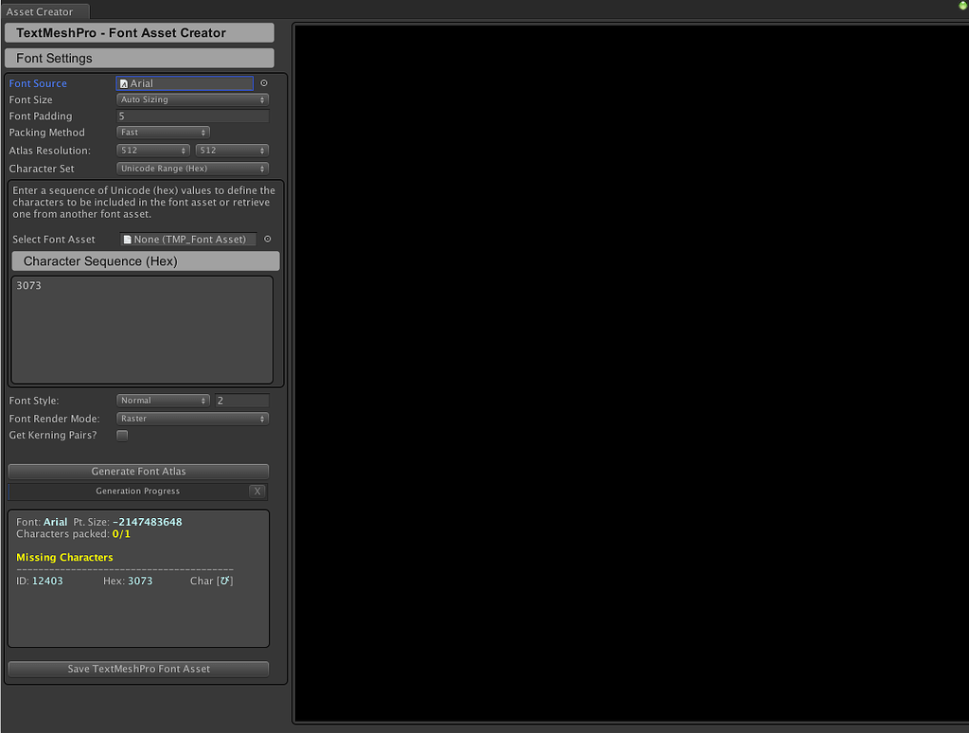Screen dimensions: 969x733
Task: Change Packing Method from Fast
Action: pyautogui.click(x=162, y=132)
